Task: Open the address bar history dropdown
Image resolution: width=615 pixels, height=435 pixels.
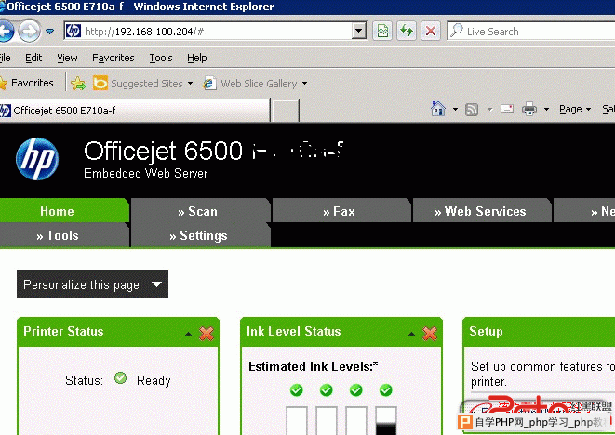Action: [x=359, y=31]
